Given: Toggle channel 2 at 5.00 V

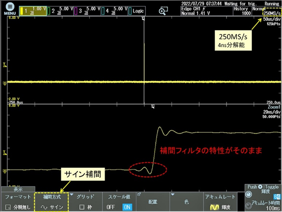Looking at the screenshot, I should (x=60, y=11).
